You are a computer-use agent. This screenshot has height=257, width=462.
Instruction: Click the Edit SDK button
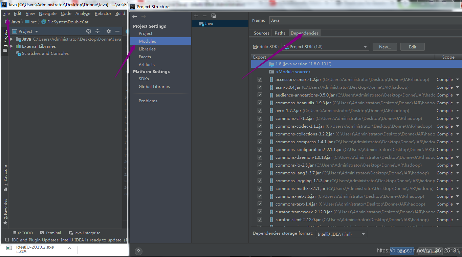coord(413,47)
